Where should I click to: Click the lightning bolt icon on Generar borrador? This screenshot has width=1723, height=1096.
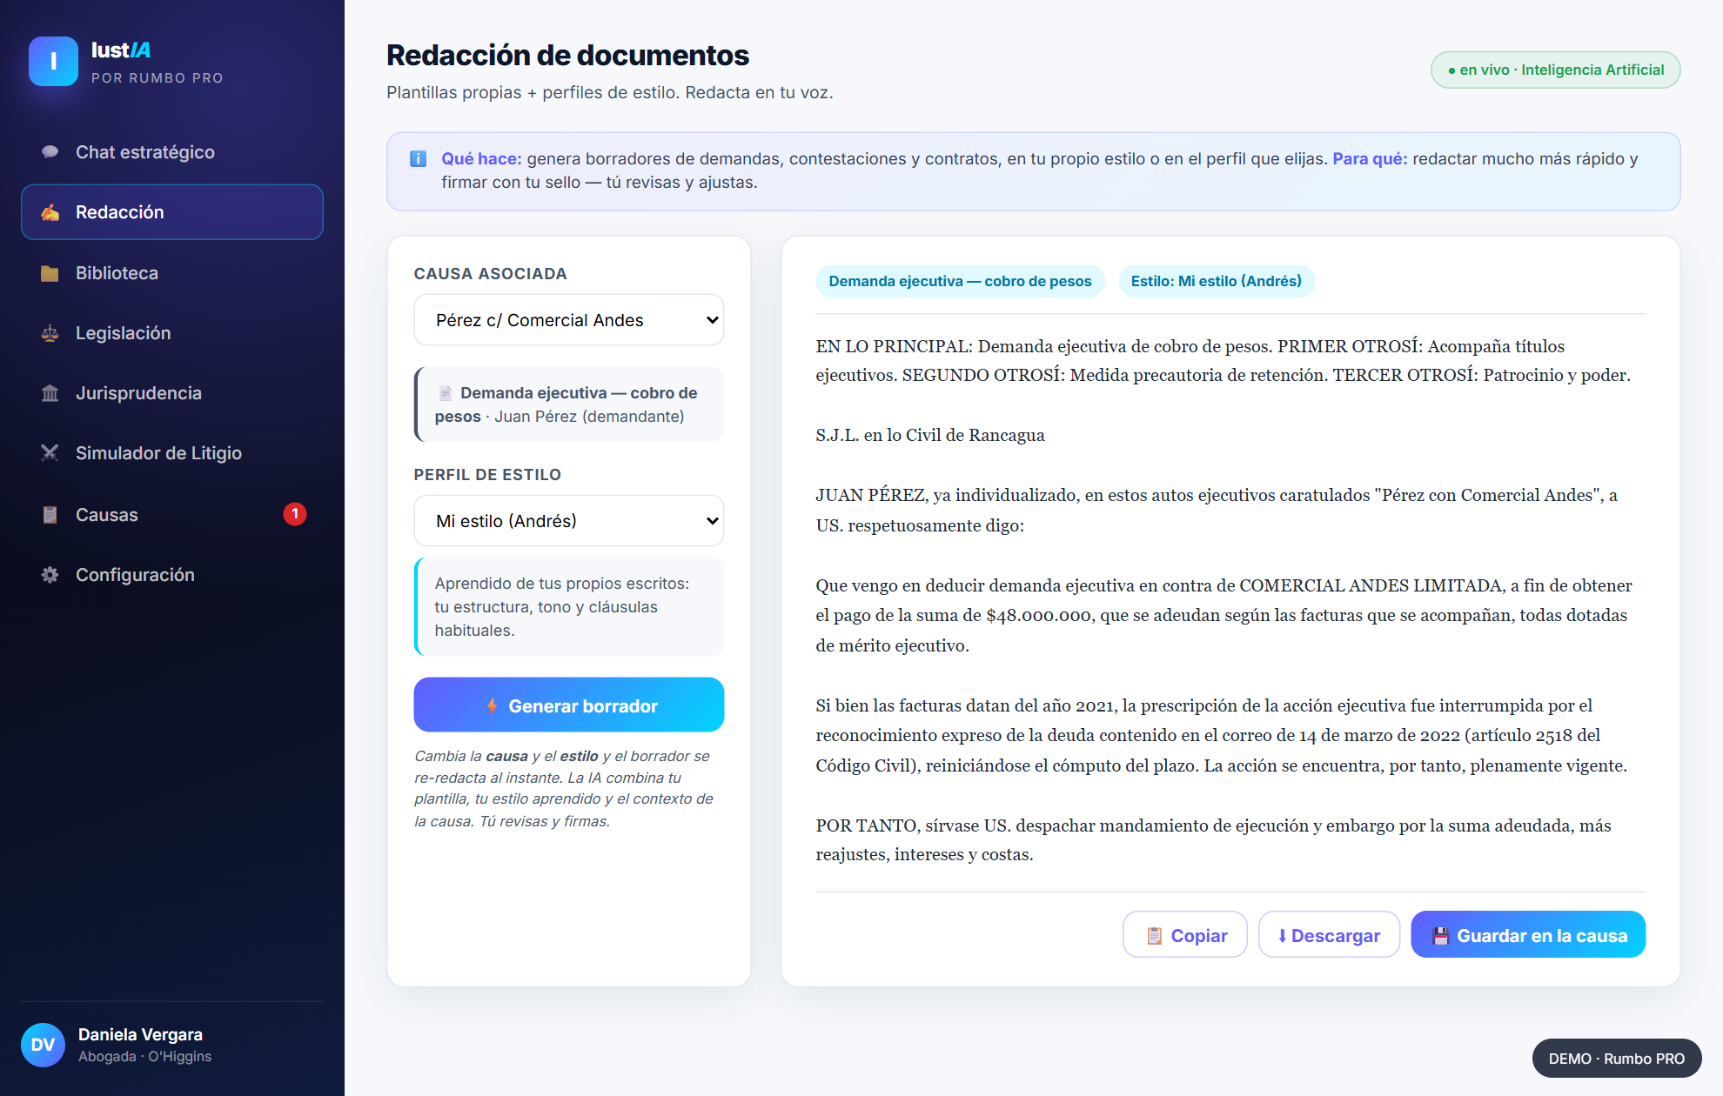(492, 706)
